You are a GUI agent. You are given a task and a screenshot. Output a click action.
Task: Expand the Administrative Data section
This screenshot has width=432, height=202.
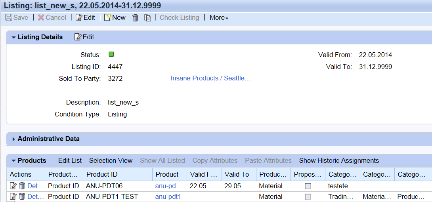[14, 139]
